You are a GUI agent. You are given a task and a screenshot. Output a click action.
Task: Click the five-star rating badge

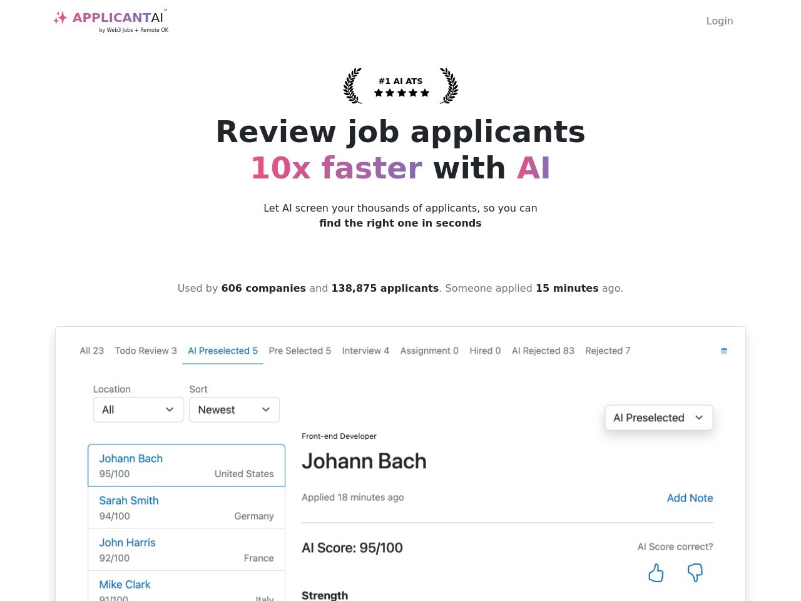point(401,93)
